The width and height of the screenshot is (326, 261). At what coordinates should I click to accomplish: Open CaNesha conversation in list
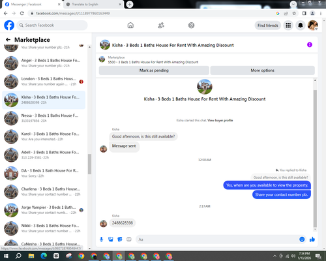(44, 243)
